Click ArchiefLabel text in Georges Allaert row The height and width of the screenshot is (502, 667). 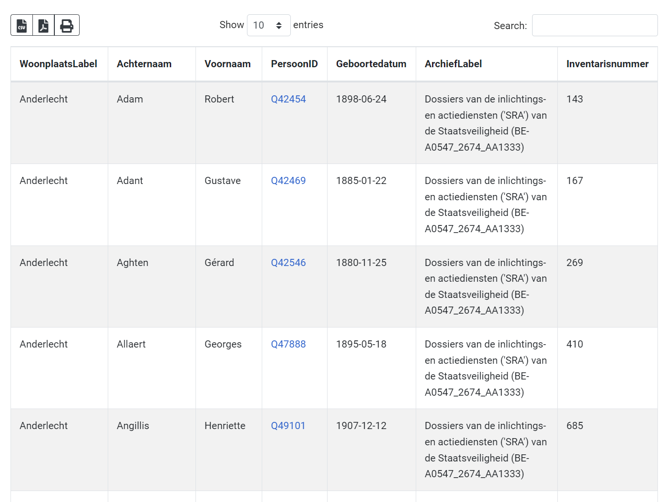(486, 368)
